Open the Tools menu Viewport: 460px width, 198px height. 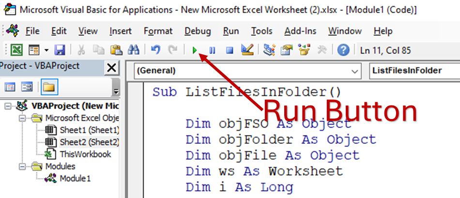pos(261,31)
